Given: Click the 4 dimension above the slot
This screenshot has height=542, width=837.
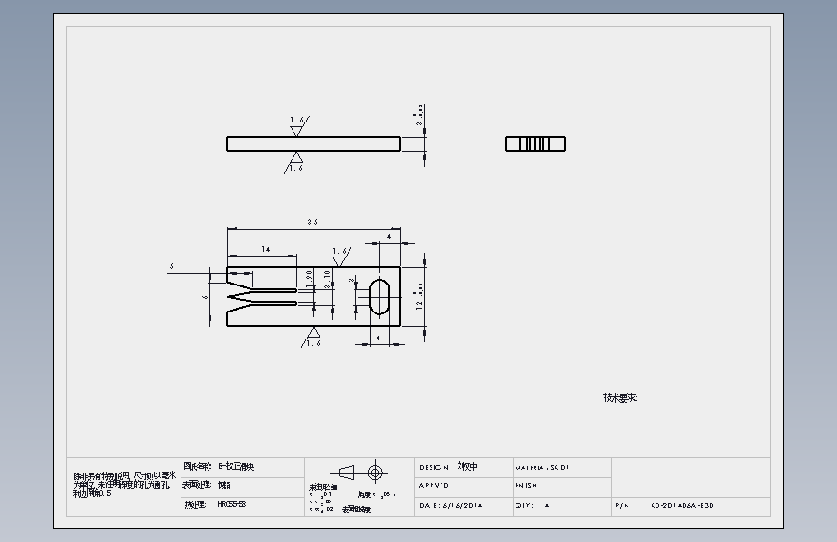Looking at the screenshot, I should coord(389,237).
